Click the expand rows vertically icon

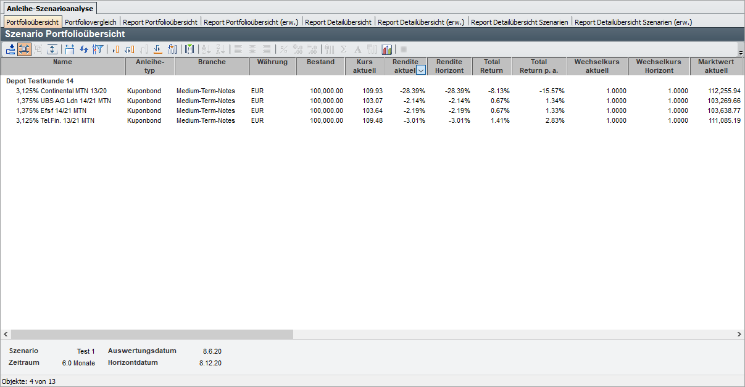click(52, 49)
